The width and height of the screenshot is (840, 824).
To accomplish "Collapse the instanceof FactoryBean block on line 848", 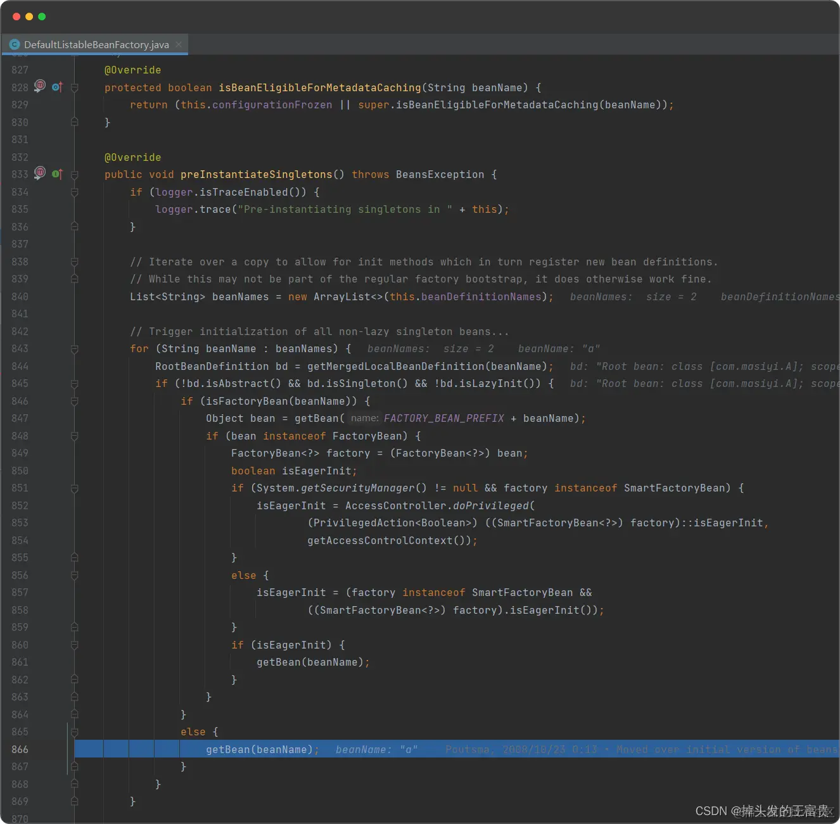I will (x=75, y=436).
